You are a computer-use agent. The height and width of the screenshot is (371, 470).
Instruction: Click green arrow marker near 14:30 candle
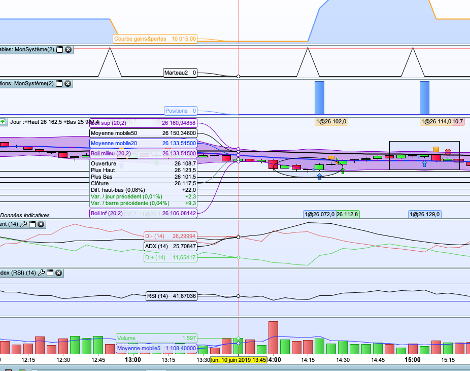(343, 171)
